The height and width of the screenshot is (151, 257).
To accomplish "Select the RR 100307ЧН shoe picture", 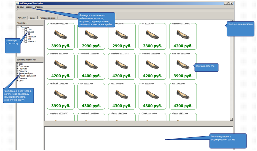I will [x=152, y=35].
